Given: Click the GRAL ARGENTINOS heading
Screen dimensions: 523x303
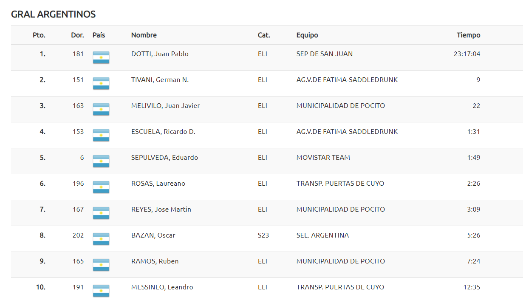Looking at the screenshot, I should pos(53,14).
